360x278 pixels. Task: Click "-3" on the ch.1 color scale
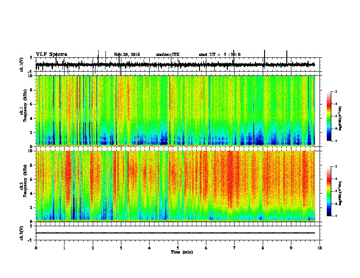click(335, 91)
